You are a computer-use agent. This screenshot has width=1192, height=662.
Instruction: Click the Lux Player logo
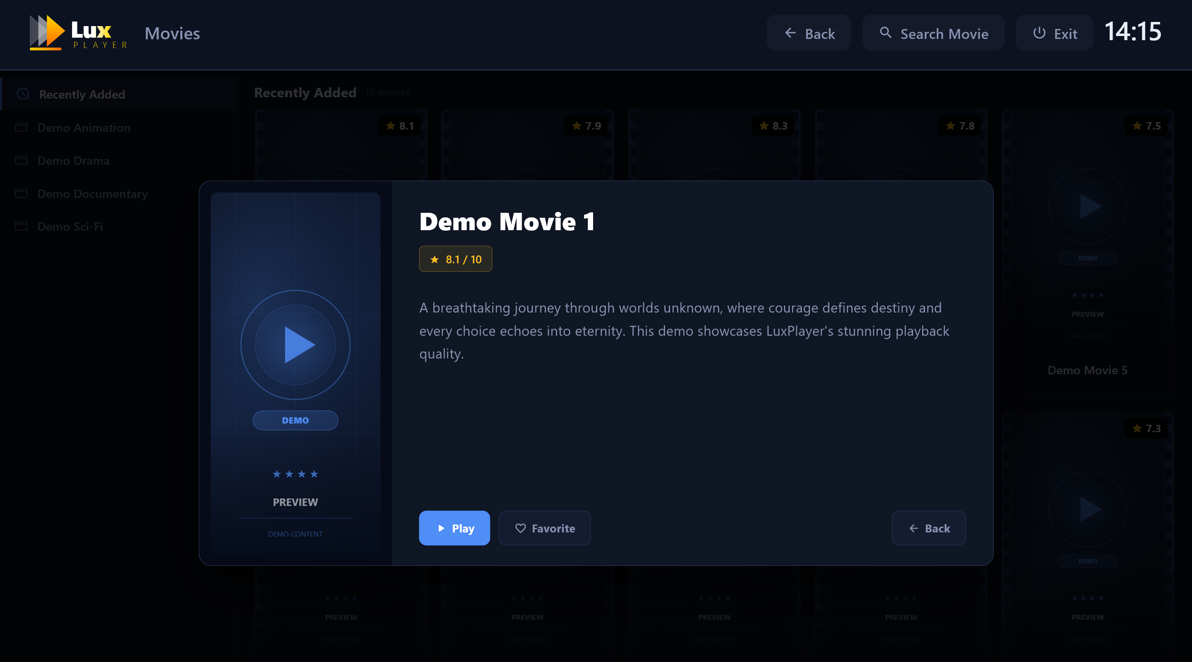coord(79,33)
